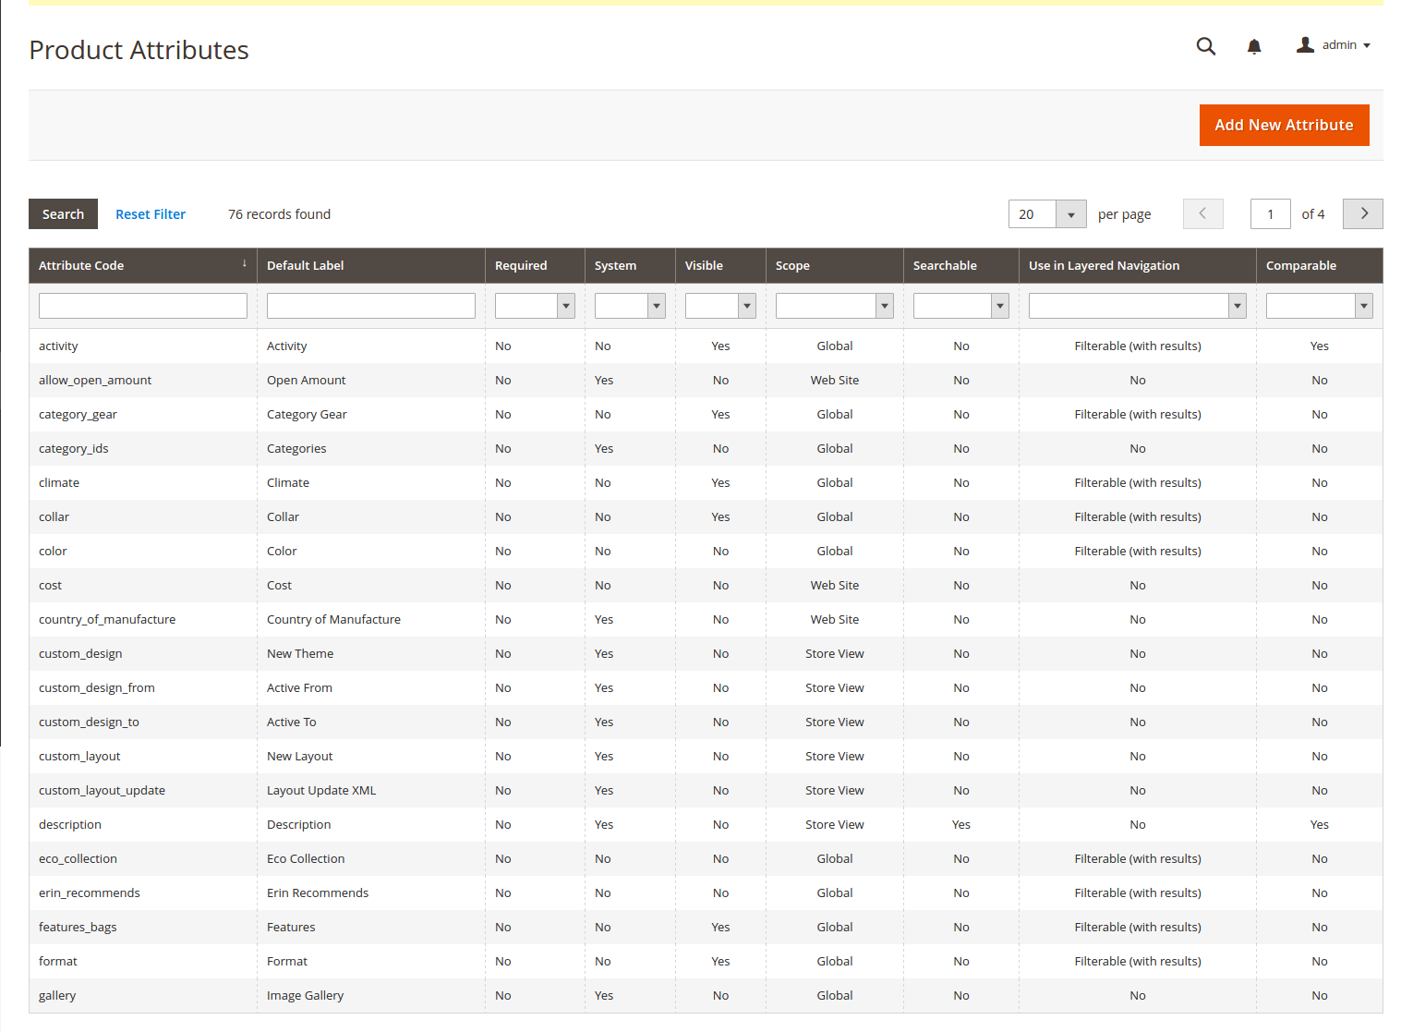Open the eco_collection attribute row
This screenshot has height=1032, width=1401.
click(x=706, y=858)
